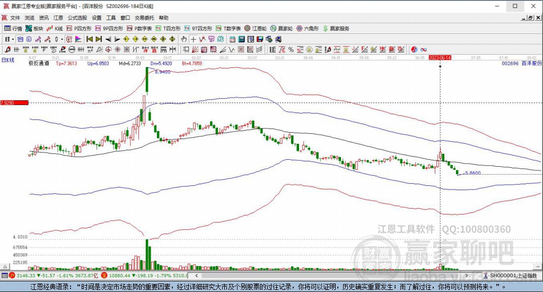The width and height of the screenshot is (543, 292).
Task: Click the volume panel up-triangle button
Action: (x=5, y=267)
